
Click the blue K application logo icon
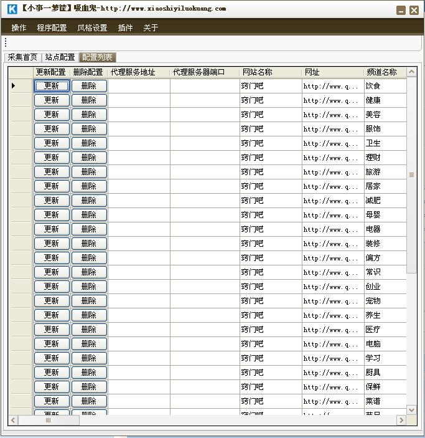coord(12,9)
